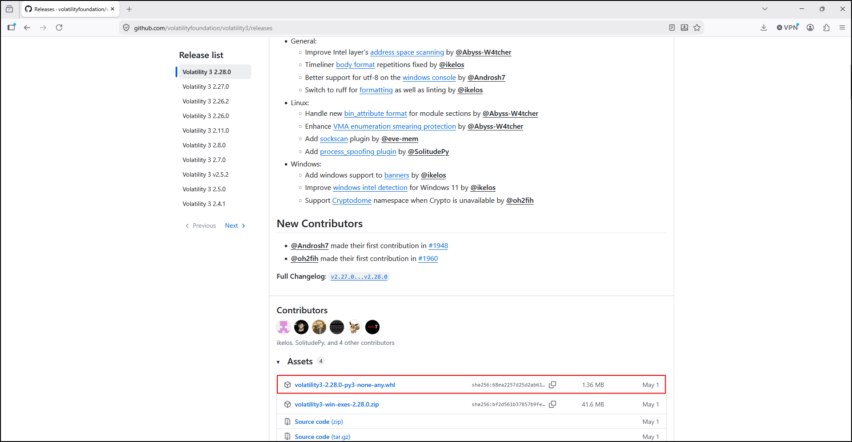Select Volatility 3 2.26.0 in release list

coord(206,116)
